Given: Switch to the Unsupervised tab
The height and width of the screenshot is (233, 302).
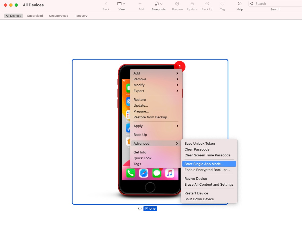Looking at the screenshot, I should pyautogui.click(x=58, y=16).
